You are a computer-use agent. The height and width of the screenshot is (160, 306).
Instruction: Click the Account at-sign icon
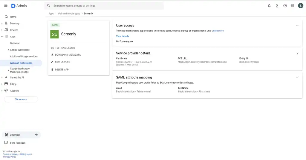coord(6,90)
